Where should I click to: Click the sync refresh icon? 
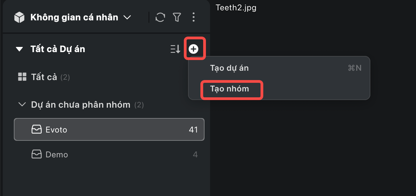[160, 17]
